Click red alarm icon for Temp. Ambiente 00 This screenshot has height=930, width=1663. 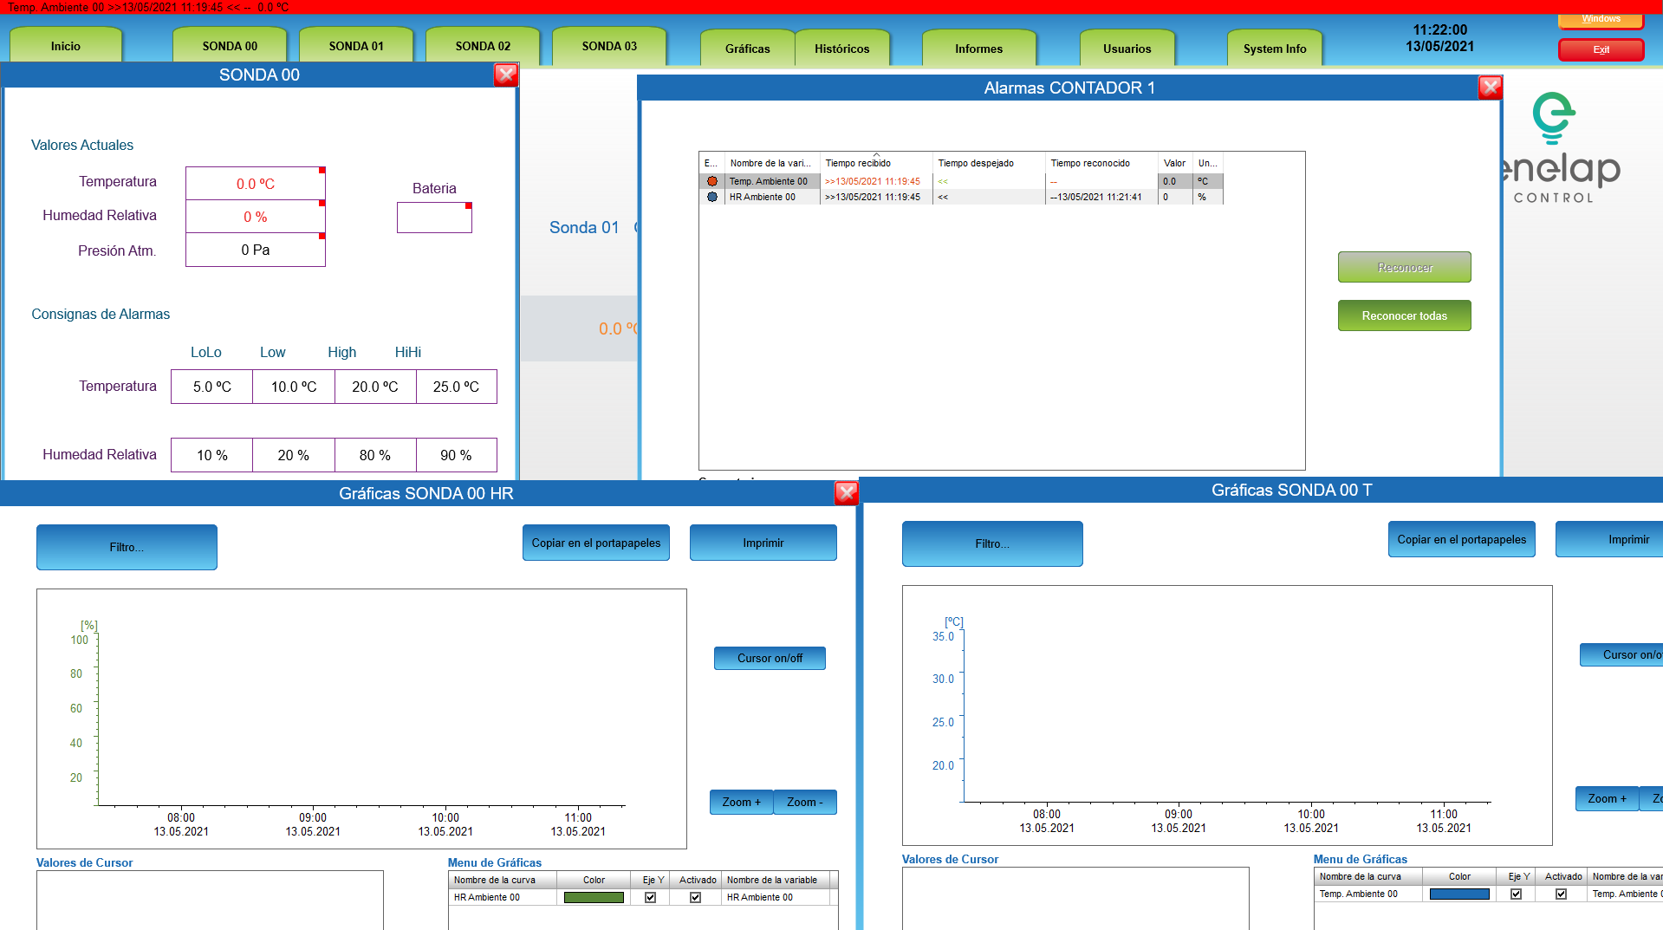[711, 181]
